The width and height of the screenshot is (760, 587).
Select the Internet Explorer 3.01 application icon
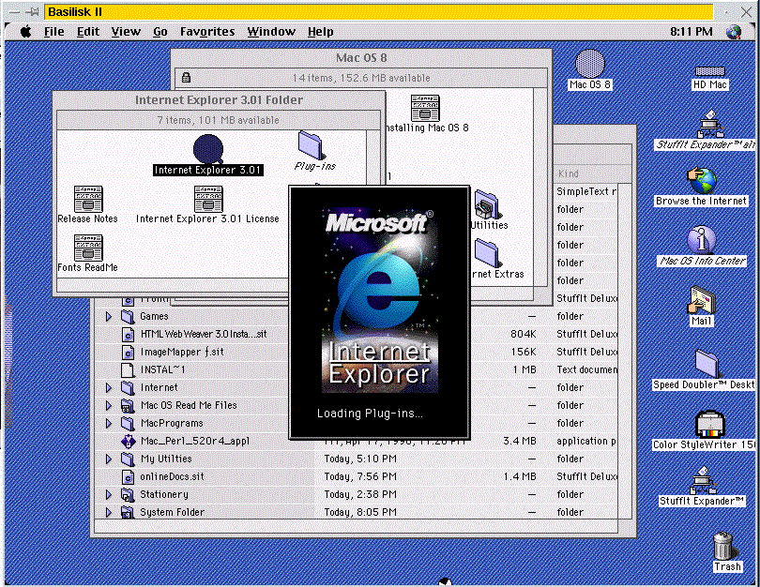(x=208, y=149)
